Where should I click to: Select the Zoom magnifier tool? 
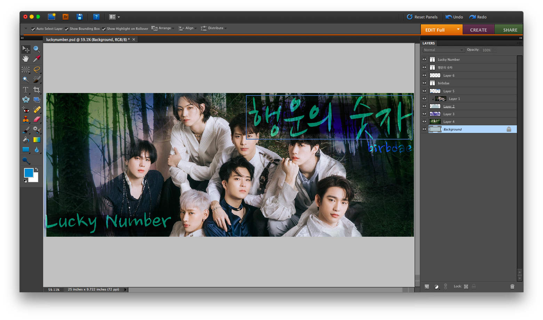tap(37, 49)
